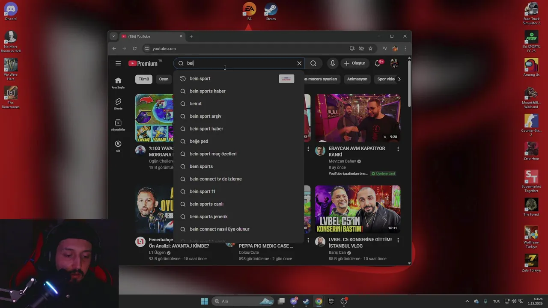Choose the 'beije ped' suggestion
Image resolution: width=548 pixels, height=308 pixels.
(238, 141)
